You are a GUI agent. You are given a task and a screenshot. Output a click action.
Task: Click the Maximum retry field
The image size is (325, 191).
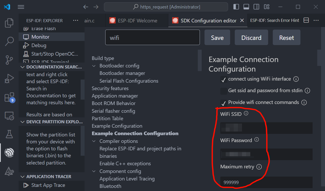(266, 182)
